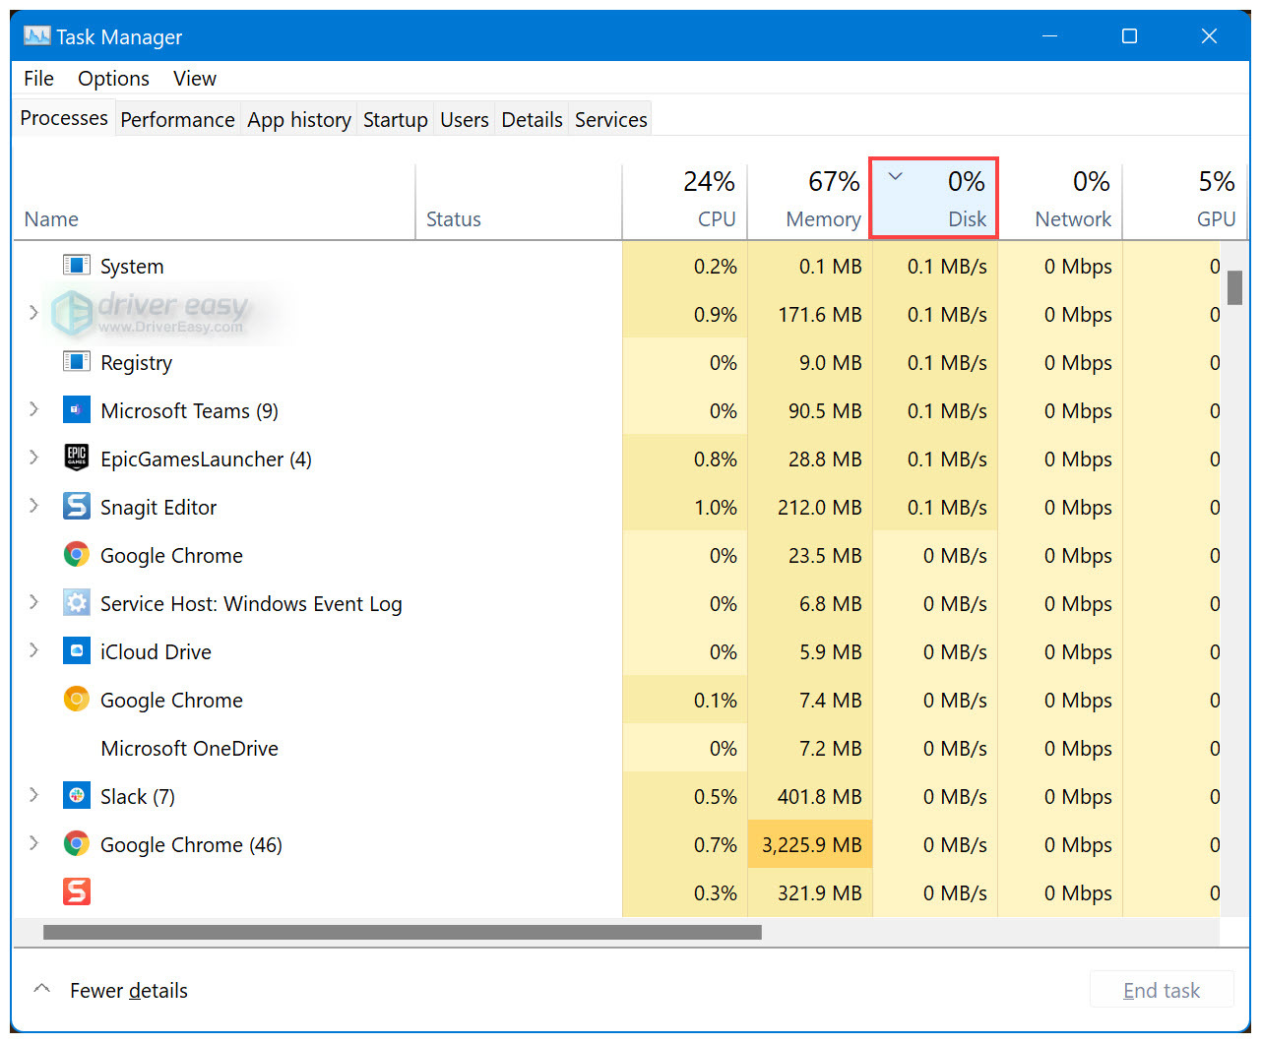Click the End task button
Viewport: 1261px width, 1043px height.
point(1162,990)
